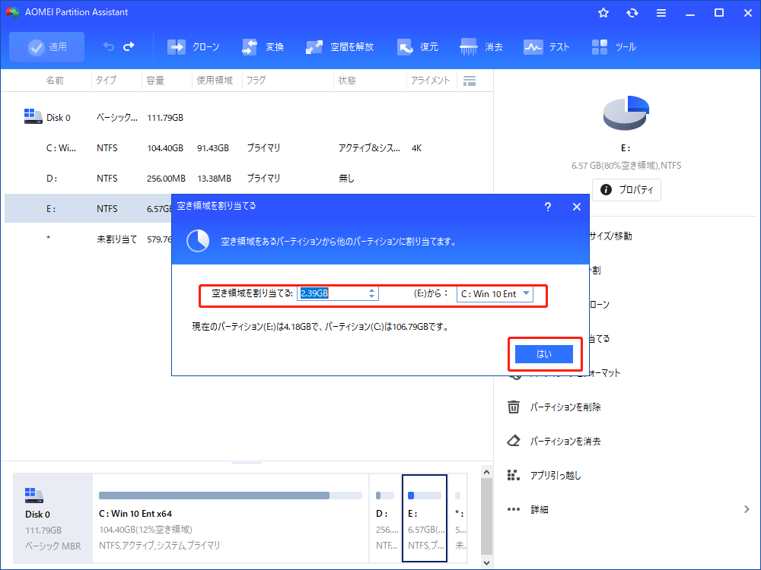Close the 空き領域を割り当てる dialog
This screenshot has width=761, height=570.
[x=577, y=207]
